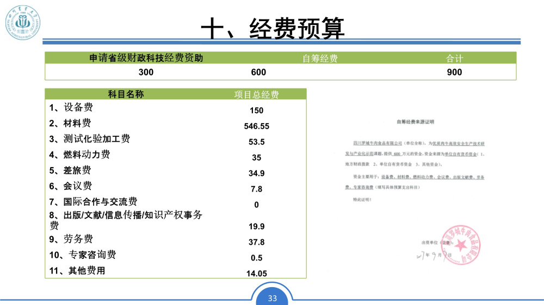Click the 项目总经费 column header
Screen dimensions: 544x305
point(256,94)
